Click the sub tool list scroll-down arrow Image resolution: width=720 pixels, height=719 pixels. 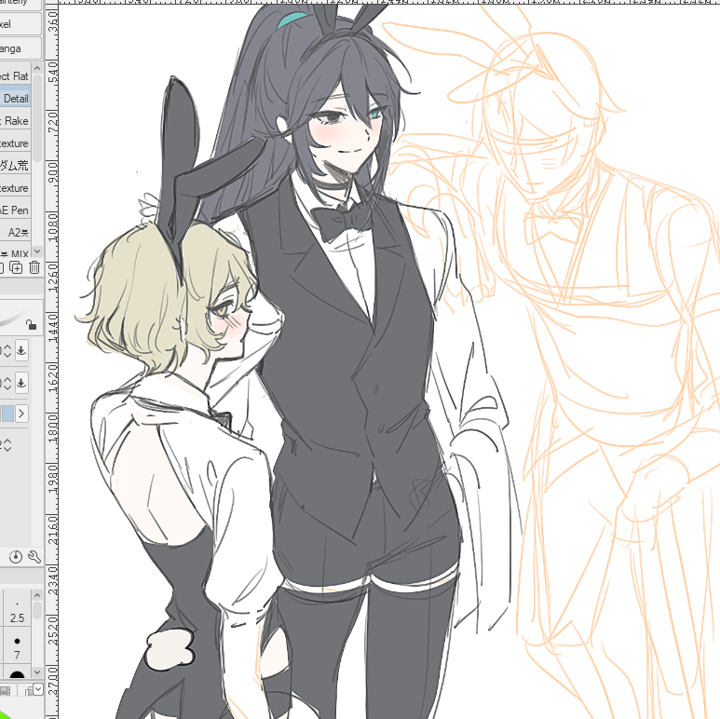[37, 251]
